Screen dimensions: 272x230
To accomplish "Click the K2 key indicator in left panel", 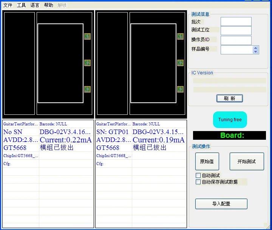I will [x=87, y=63].
